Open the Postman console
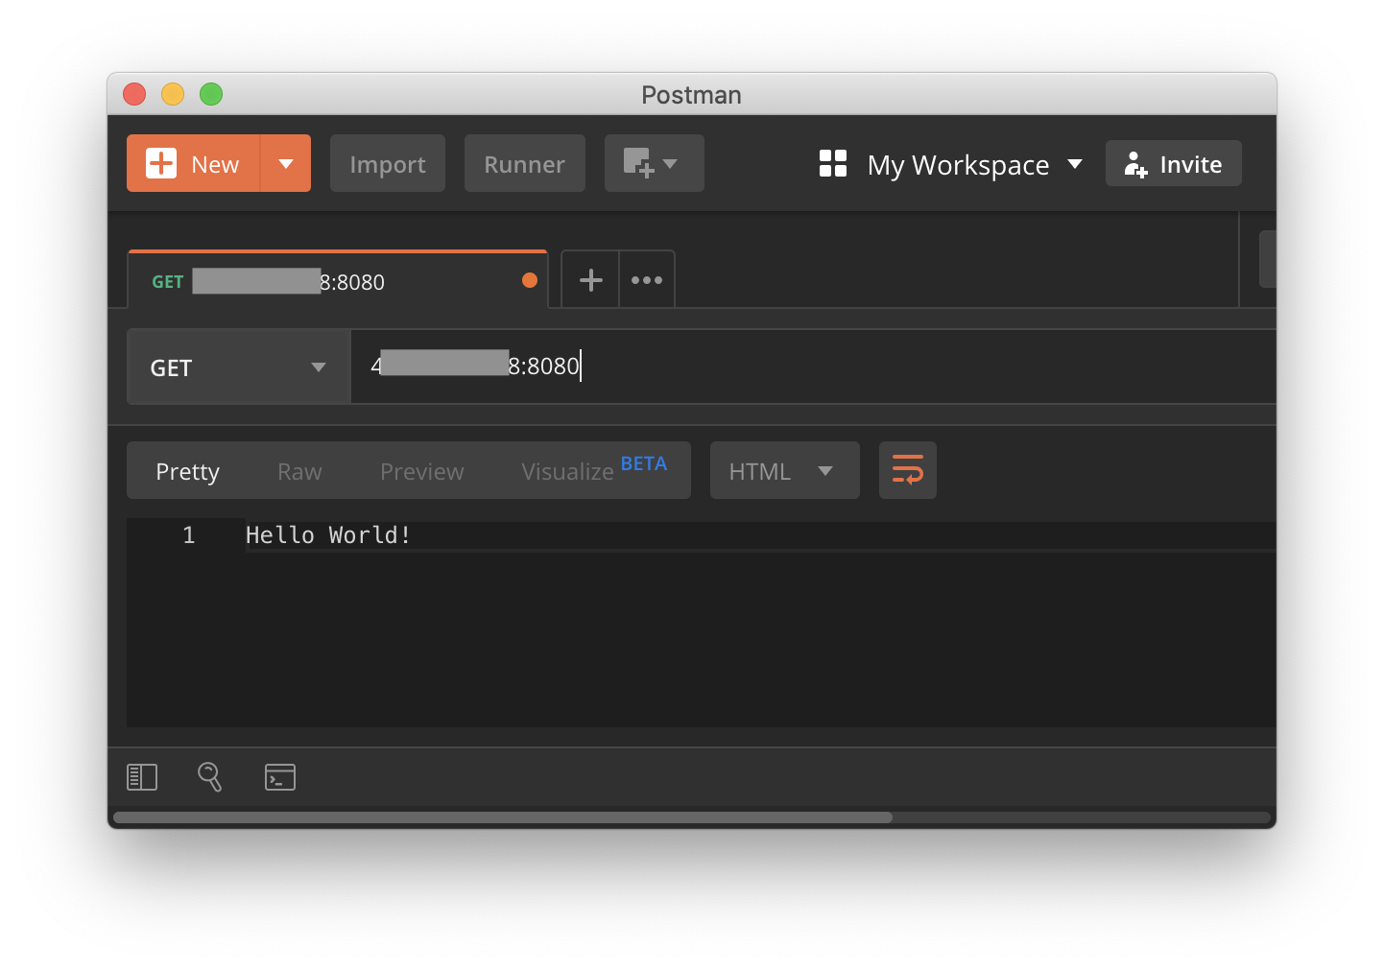 (x=279, y=777)
